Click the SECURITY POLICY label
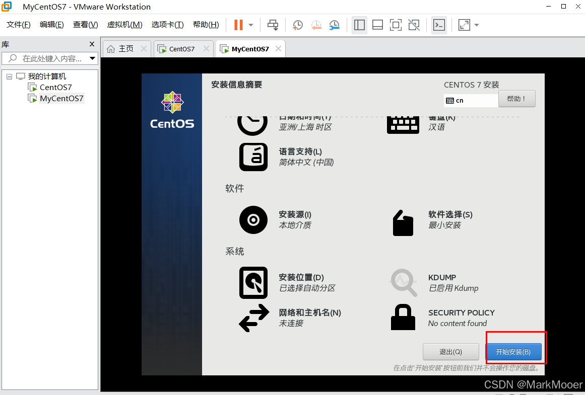The image size is (585, 395). click(462, 312)
